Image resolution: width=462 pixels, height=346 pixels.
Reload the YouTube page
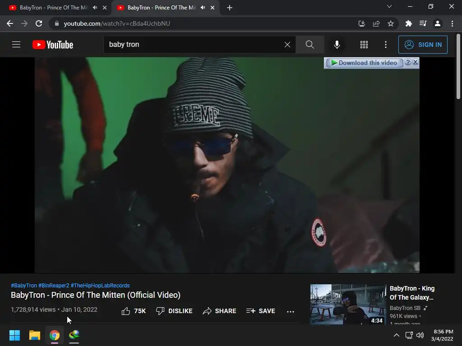click(x=39, y=23)
